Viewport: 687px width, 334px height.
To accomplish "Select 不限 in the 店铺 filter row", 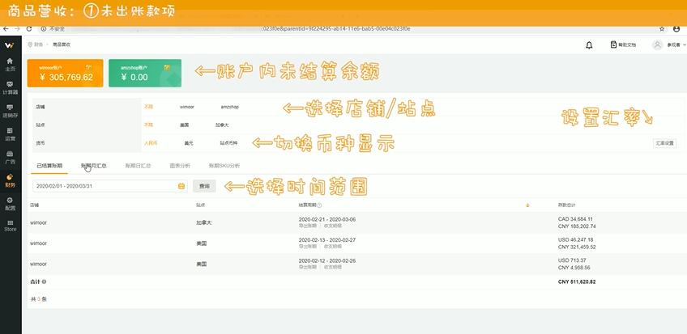I will pyautogui.click(x=148, y=107).
